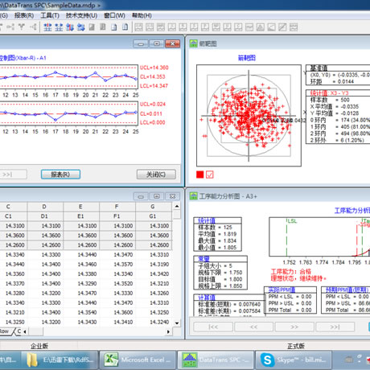Screen dimensions: 370x370
Task: Click the UCL=0.024 label on R chart
Action: coord(153,105)
